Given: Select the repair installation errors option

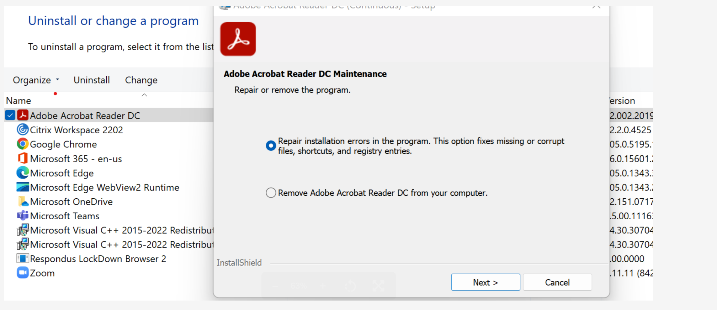Looking at the screenshot, I should (271, 145).
